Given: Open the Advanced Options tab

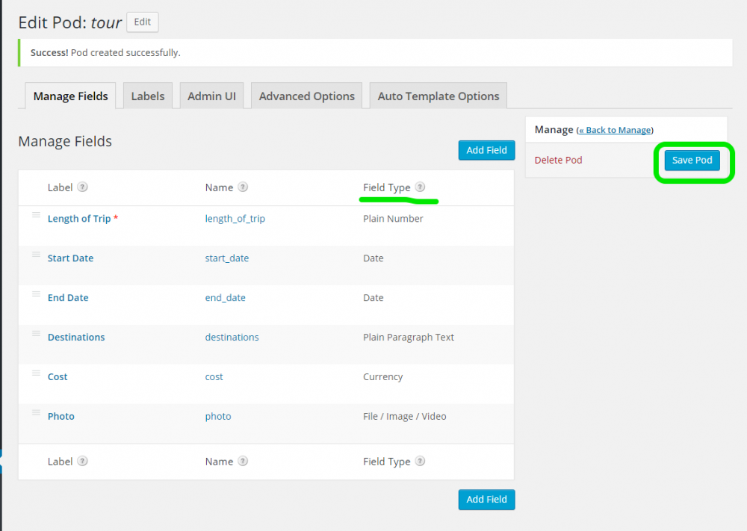Looking at the screenshot, I should [306, 96].
